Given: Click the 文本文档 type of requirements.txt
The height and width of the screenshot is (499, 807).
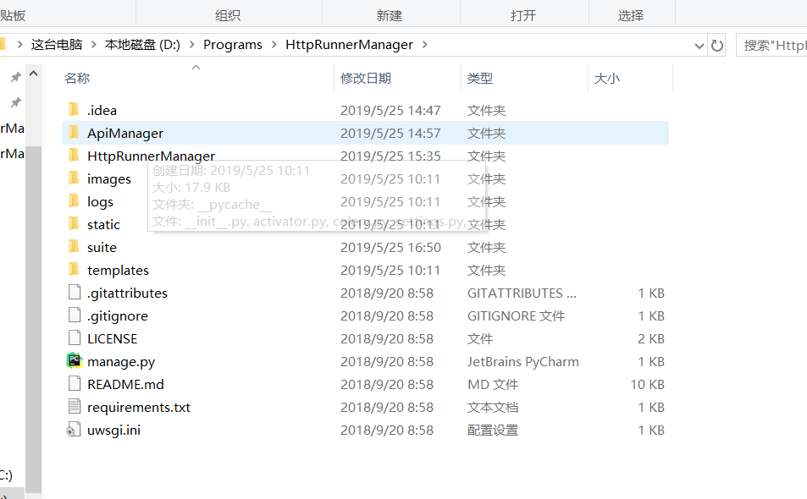Looking at the screenshot, I should (x=493, y=408).
